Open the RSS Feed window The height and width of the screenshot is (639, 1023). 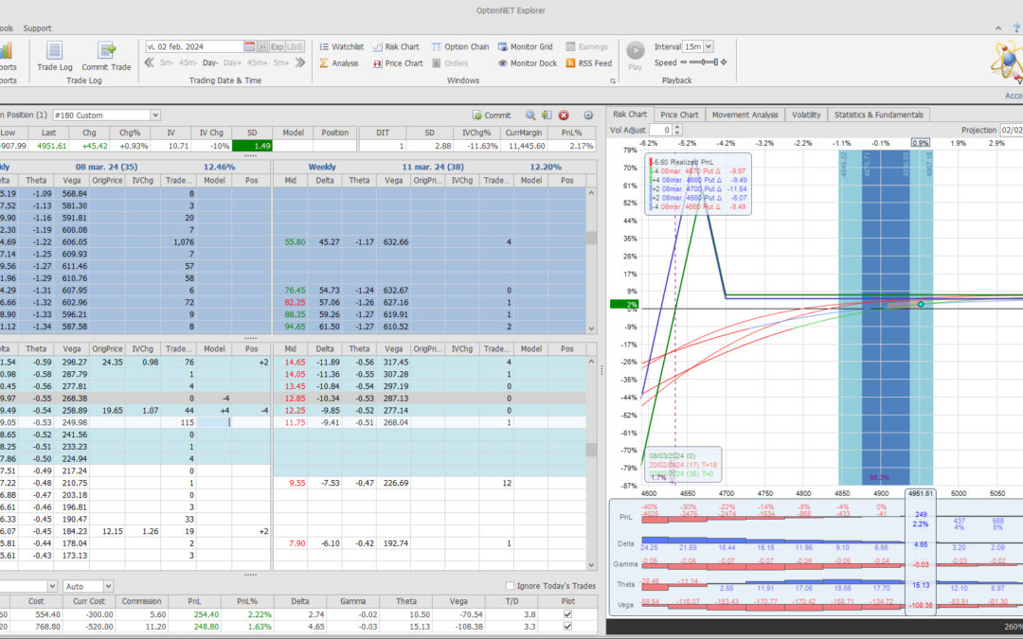tap(588, 63)
